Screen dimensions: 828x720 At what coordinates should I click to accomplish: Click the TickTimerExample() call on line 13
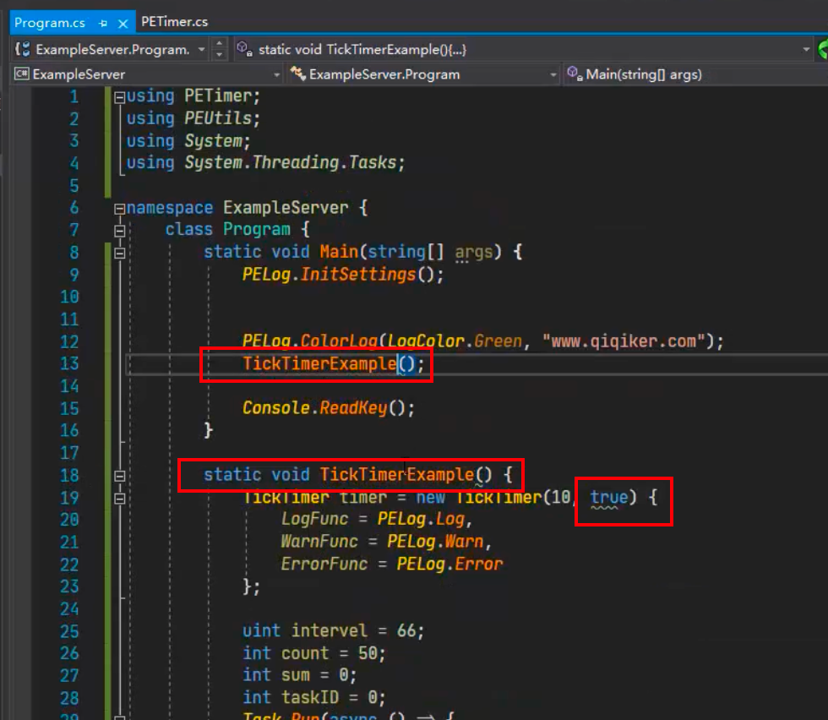333,364
